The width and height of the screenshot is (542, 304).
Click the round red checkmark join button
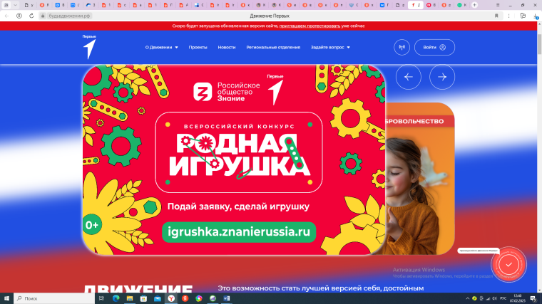click(x=508, y=265)
